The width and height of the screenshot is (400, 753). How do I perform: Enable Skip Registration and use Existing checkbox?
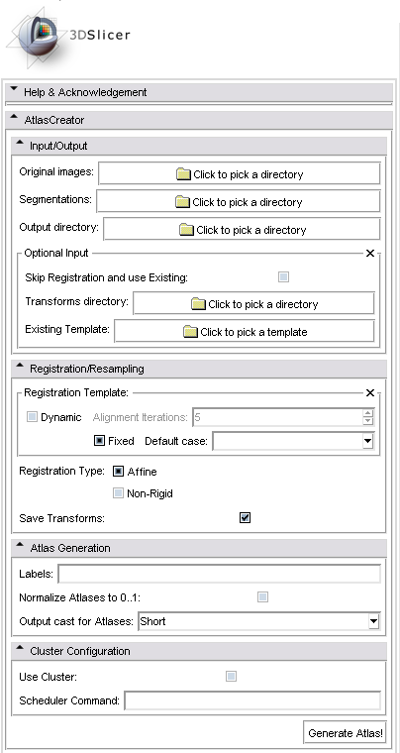click(283, 277)
